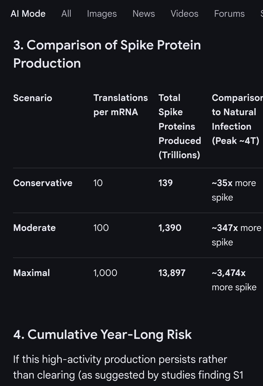Click the Total Spike Proteins Produced header
Image resolution: width=263 pixels, height=386 pixels.
[180, 126]
